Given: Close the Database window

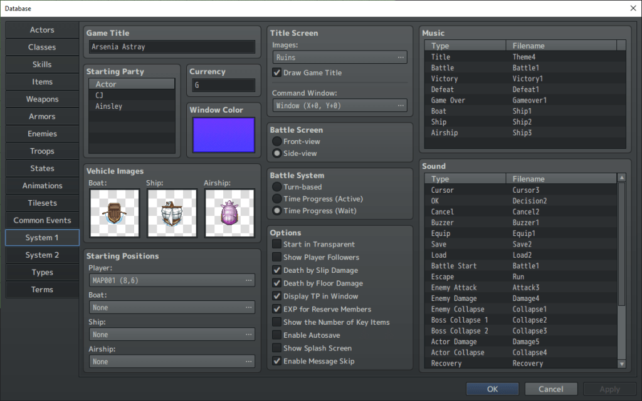Looking at the screenshot, I should point(633,8).
